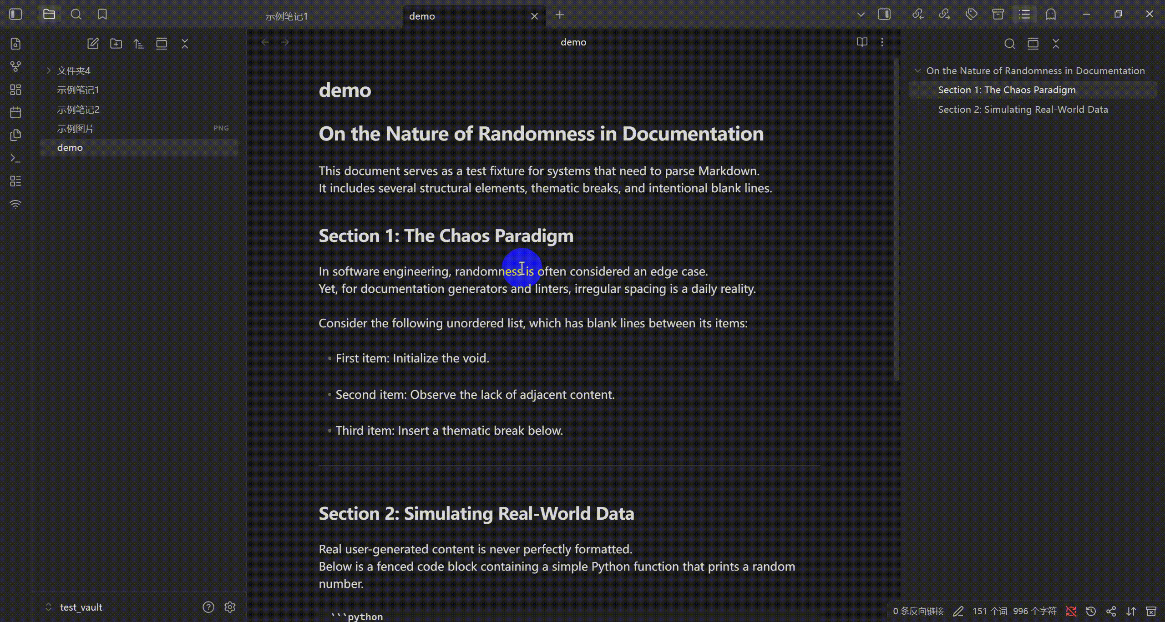The height and width of the screenshot is (622, 1165).
Task: Open the file explorer sidebar tab
Action: pyautogui.click(x=49, y=15)
